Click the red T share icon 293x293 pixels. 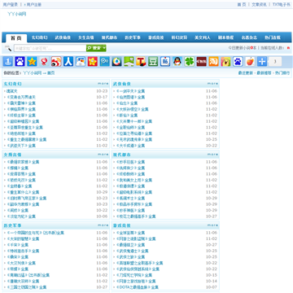[x=141, y=62]
